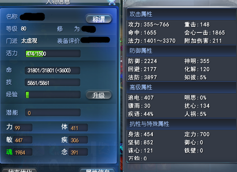The height and width of the screenshot is (172, 237).
Task: Click the 技 skill points field
Action: tap(52, 83)
